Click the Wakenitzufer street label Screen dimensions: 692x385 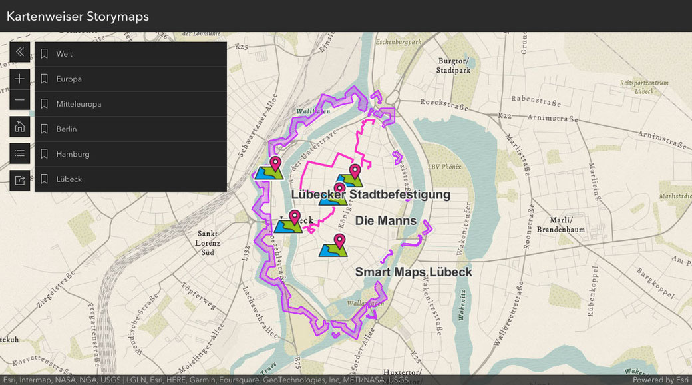[x=464, y=229]
